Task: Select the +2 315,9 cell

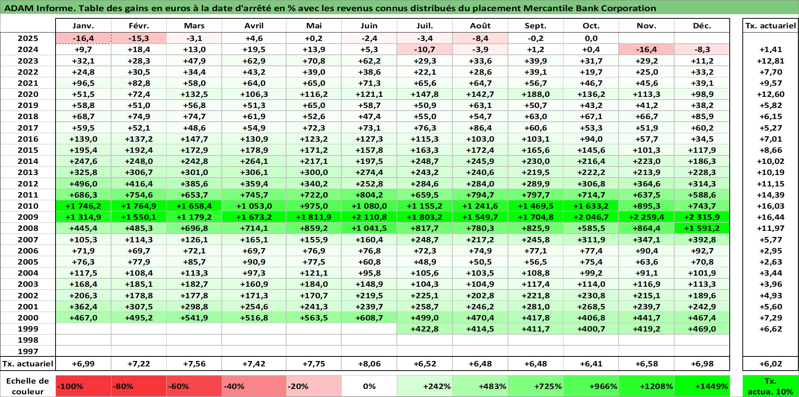Action: (702, 217)
